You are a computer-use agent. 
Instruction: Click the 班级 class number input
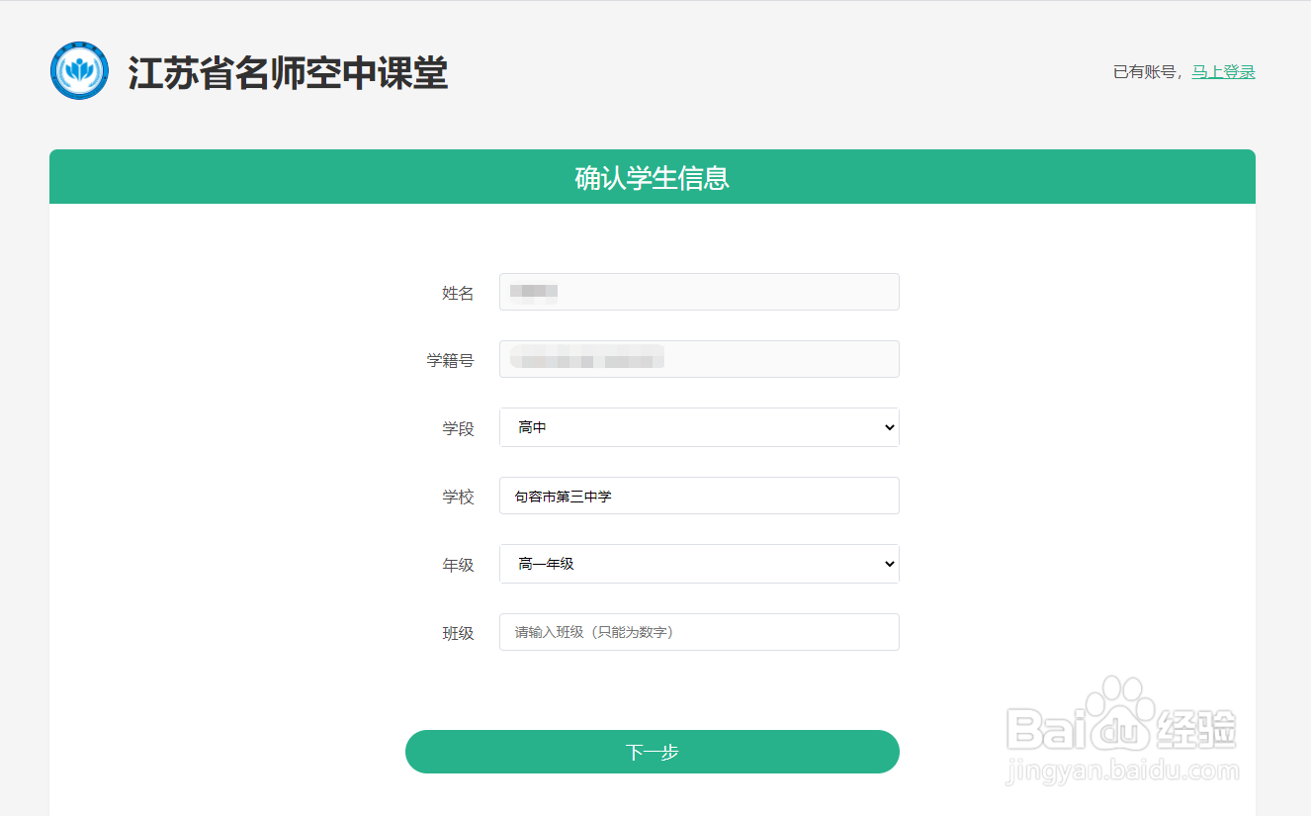coord(699,632)
